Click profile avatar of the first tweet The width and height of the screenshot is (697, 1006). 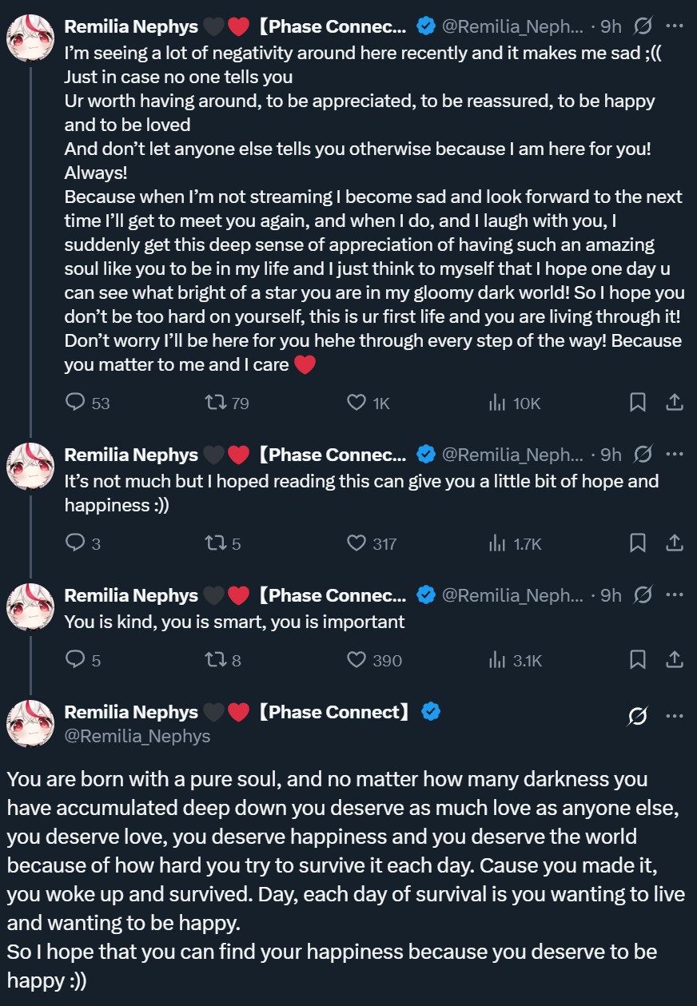tap(30, 37)
